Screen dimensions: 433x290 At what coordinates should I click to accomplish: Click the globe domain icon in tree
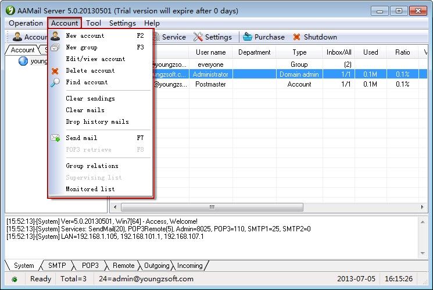click(23, 61)
